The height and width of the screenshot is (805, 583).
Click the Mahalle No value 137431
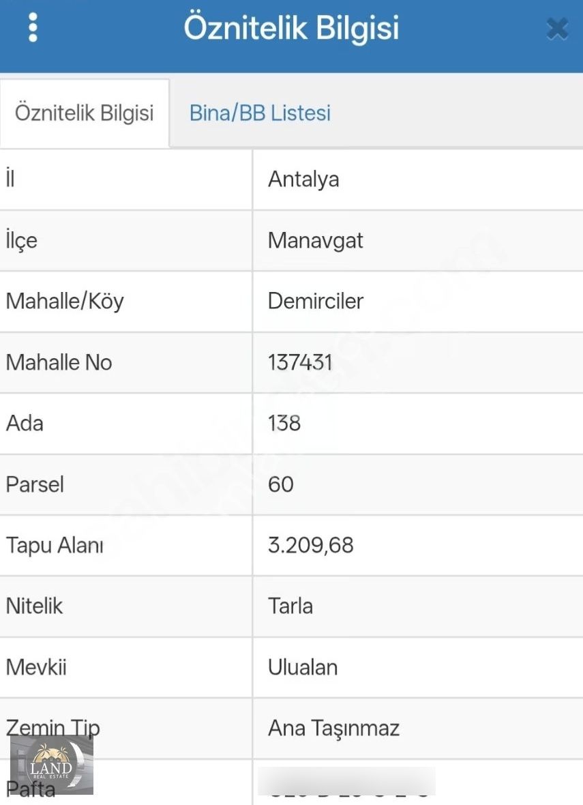[x=300, y=362]
